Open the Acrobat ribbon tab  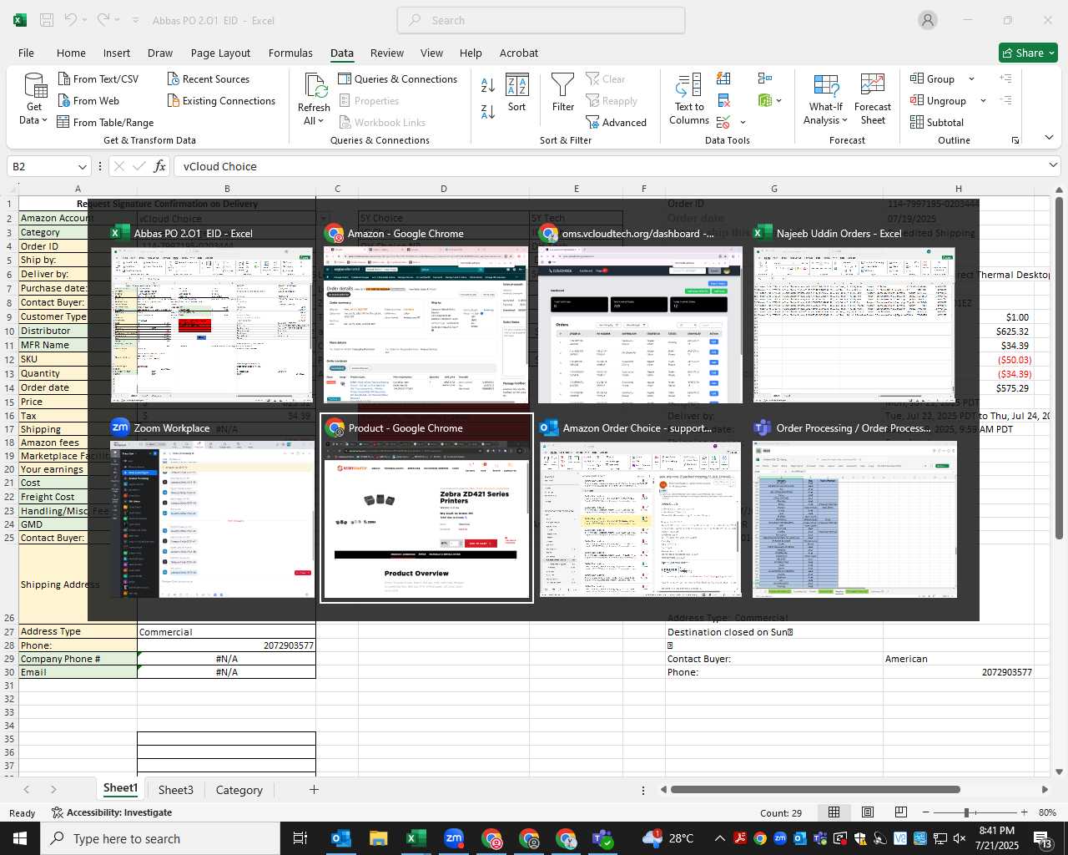pyautogui.click(x=519, y=53)
